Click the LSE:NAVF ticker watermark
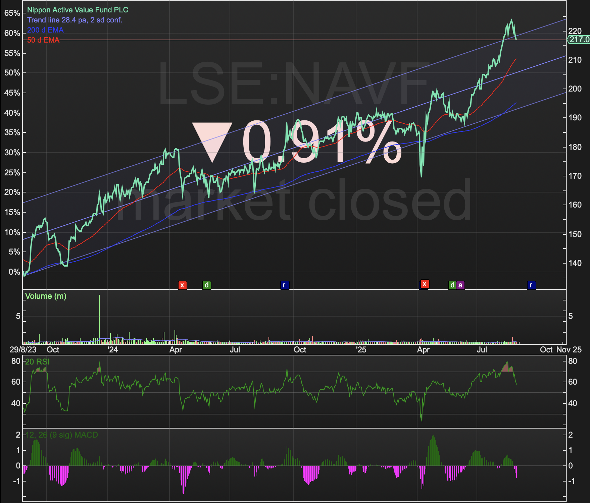 (293, 84)
